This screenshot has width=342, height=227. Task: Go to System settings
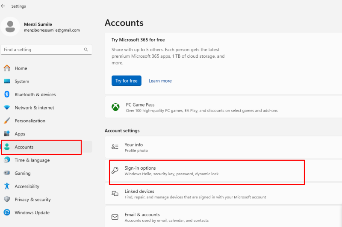tap(47, 81)
